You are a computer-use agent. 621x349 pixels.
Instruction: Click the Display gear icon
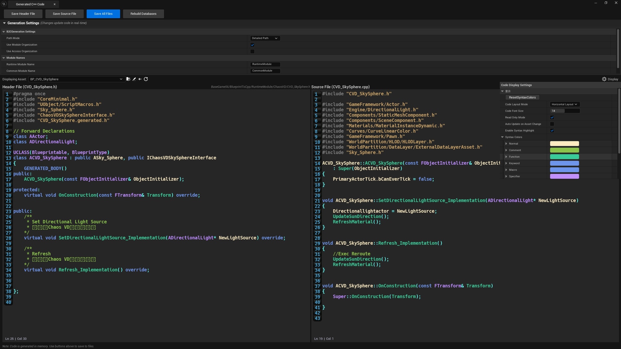604,79
